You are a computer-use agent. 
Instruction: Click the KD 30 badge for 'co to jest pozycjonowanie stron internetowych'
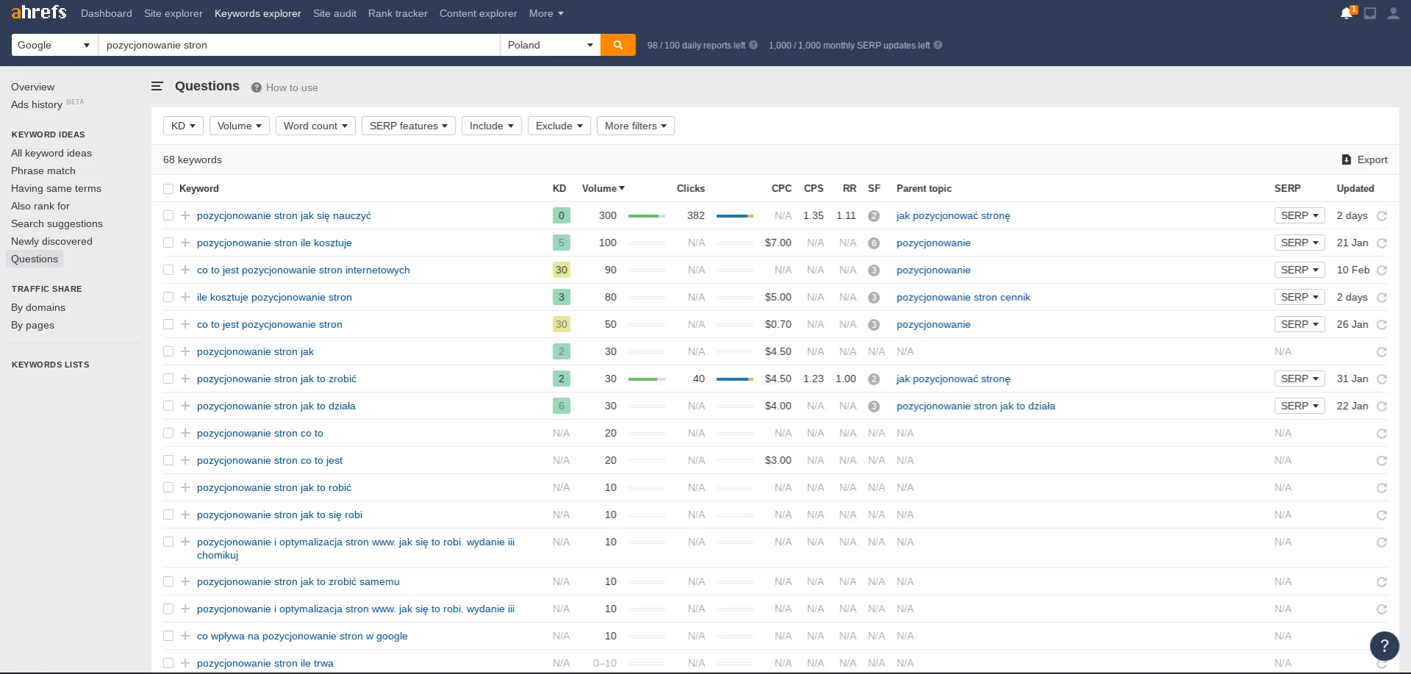[x=561, y=270]
